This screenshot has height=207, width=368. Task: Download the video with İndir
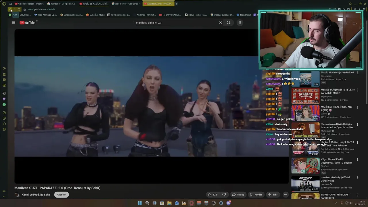[x=273, y=195]
